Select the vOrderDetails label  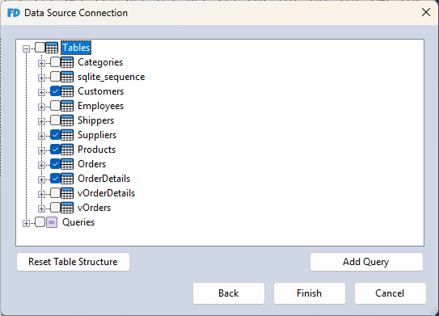(x=106, y=193)
